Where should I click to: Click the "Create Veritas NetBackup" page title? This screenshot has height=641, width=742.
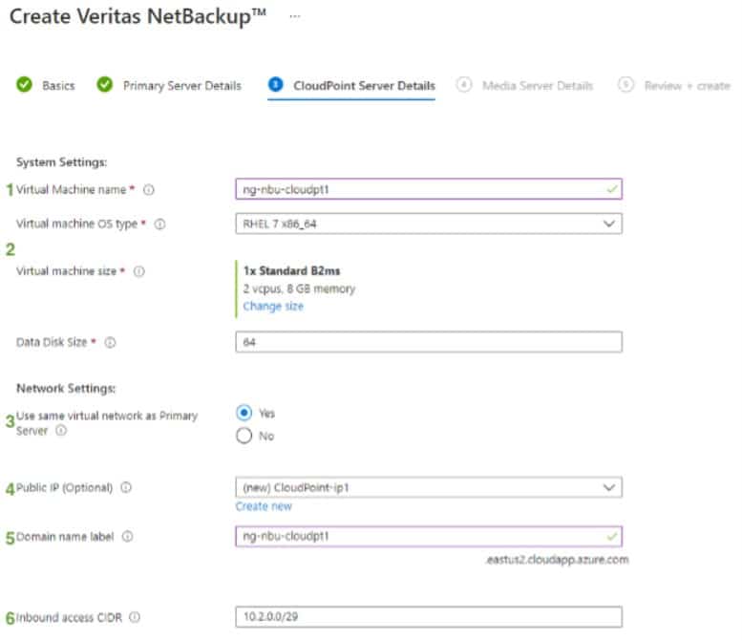coord(138,16)
